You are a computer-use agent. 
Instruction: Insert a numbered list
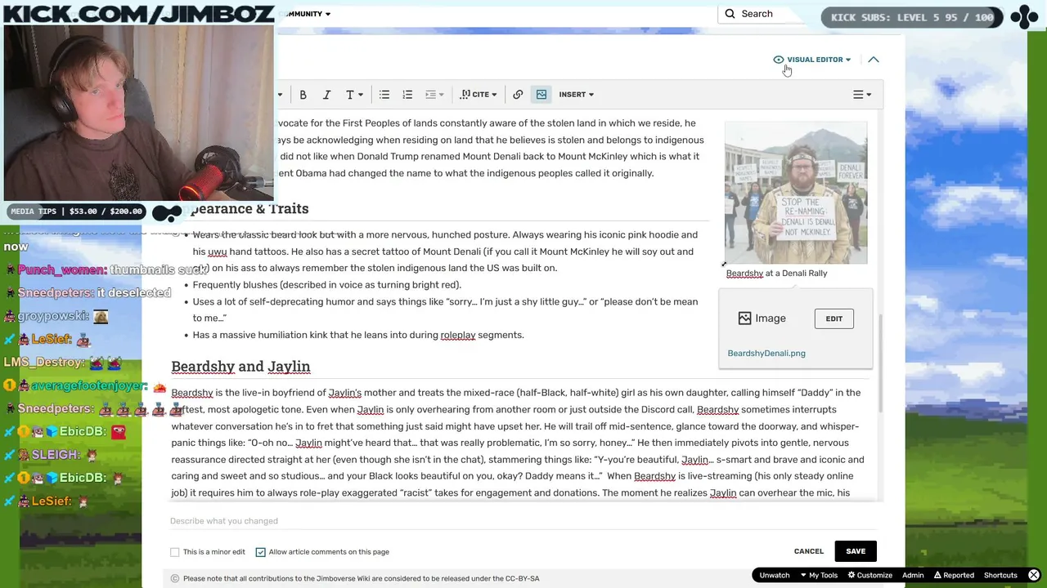[407, 95]
